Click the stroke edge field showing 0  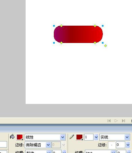(121, 145)
